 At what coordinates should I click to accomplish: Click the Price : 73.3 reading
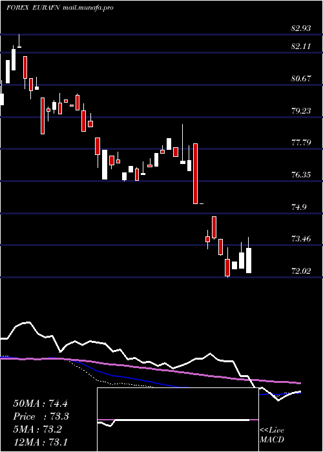pos(41,416)
